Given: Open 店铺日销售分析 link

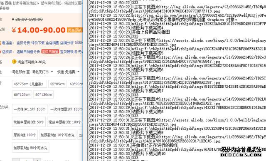Looking at the screenshot, I should point(28,52).
